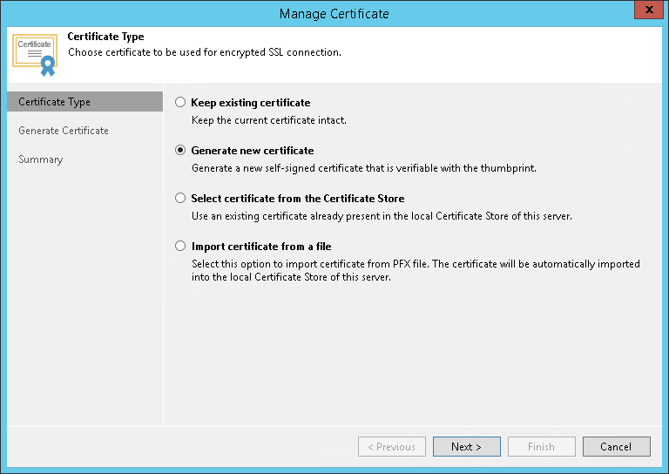Click the Finish button
The width and height of the screenshot is (669, 474).
click(541, 447)
